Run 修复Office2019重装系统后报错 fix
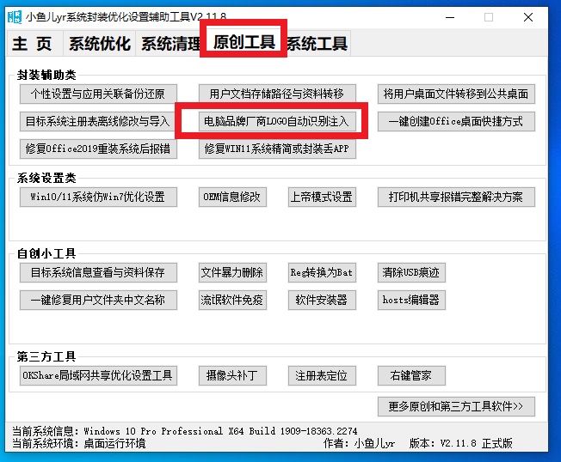This screenshot has height=462, width=561. tap(98, 149)
